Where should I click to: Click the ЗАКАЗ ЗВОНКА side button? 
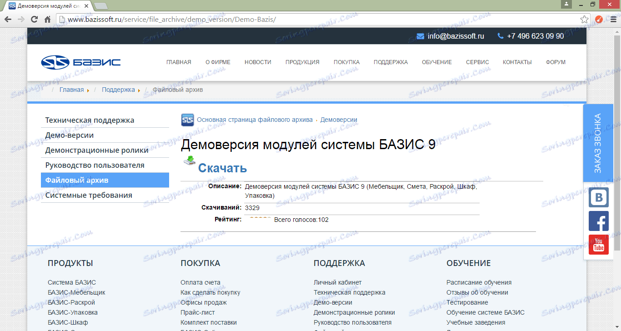coord(599,143)
